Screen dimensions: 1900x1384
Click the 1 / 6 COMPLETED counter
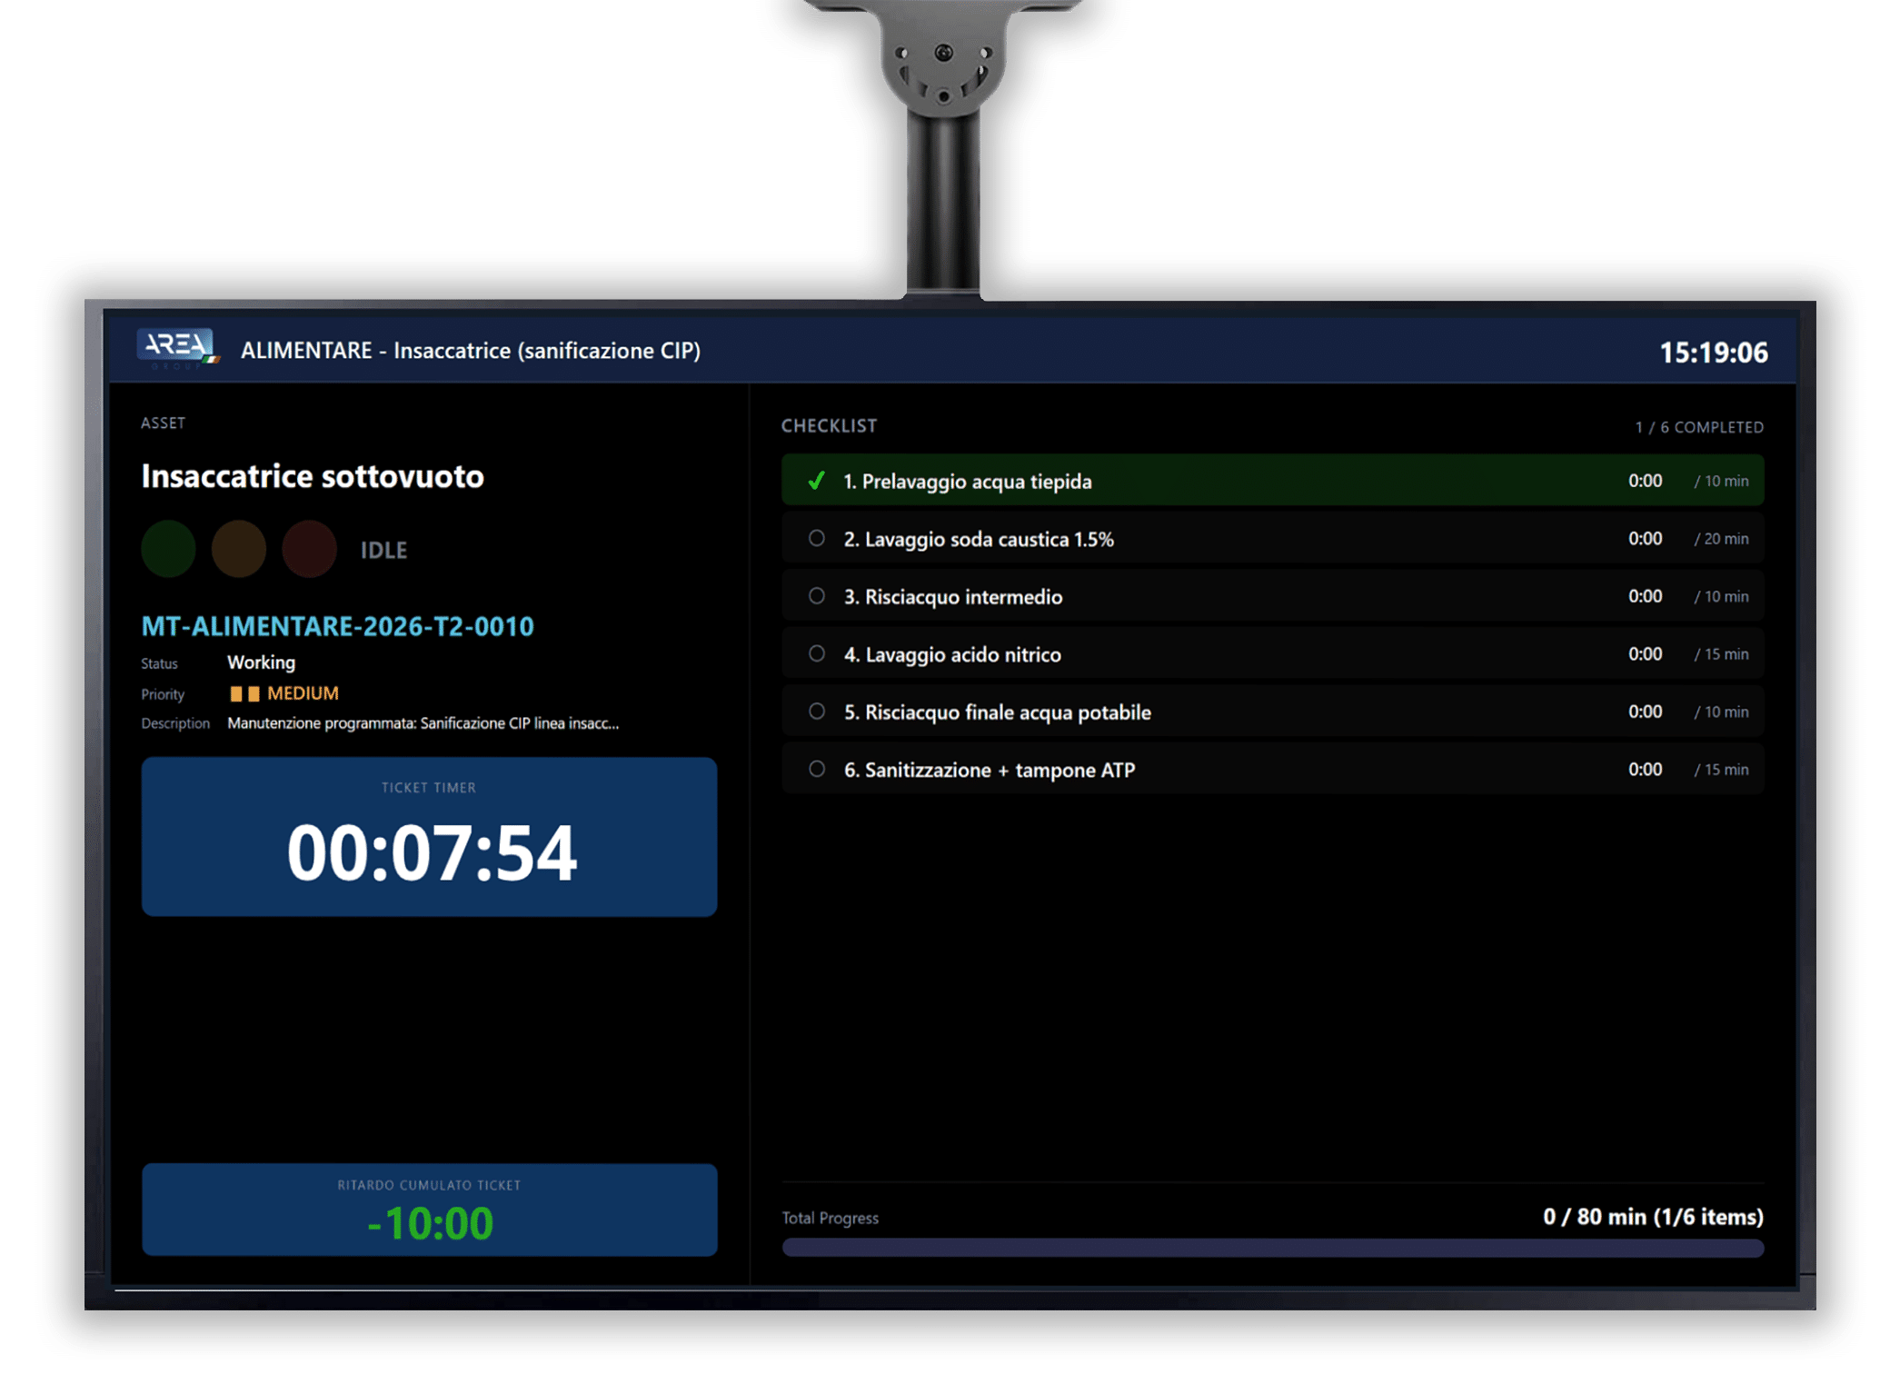point(1699,427)
